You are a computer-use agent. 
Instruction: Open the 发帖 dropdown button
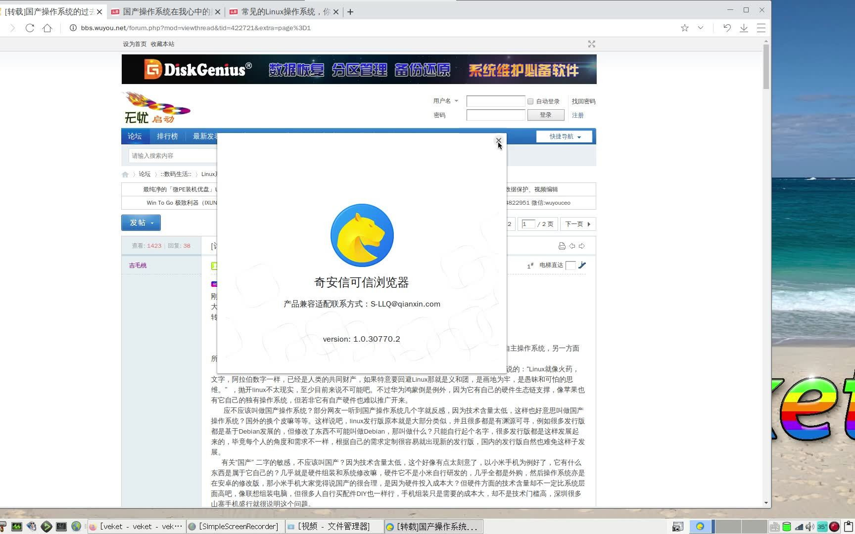(141, 222)
